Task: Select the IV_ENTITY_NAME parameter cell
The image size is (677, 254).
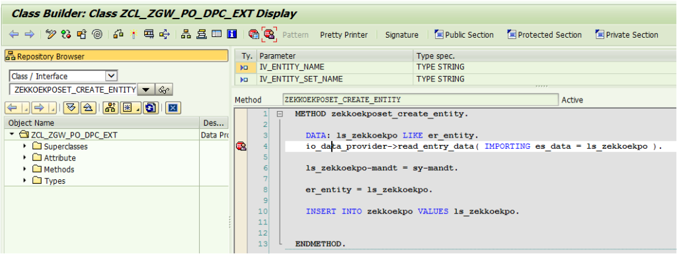Action: point(335,67)
